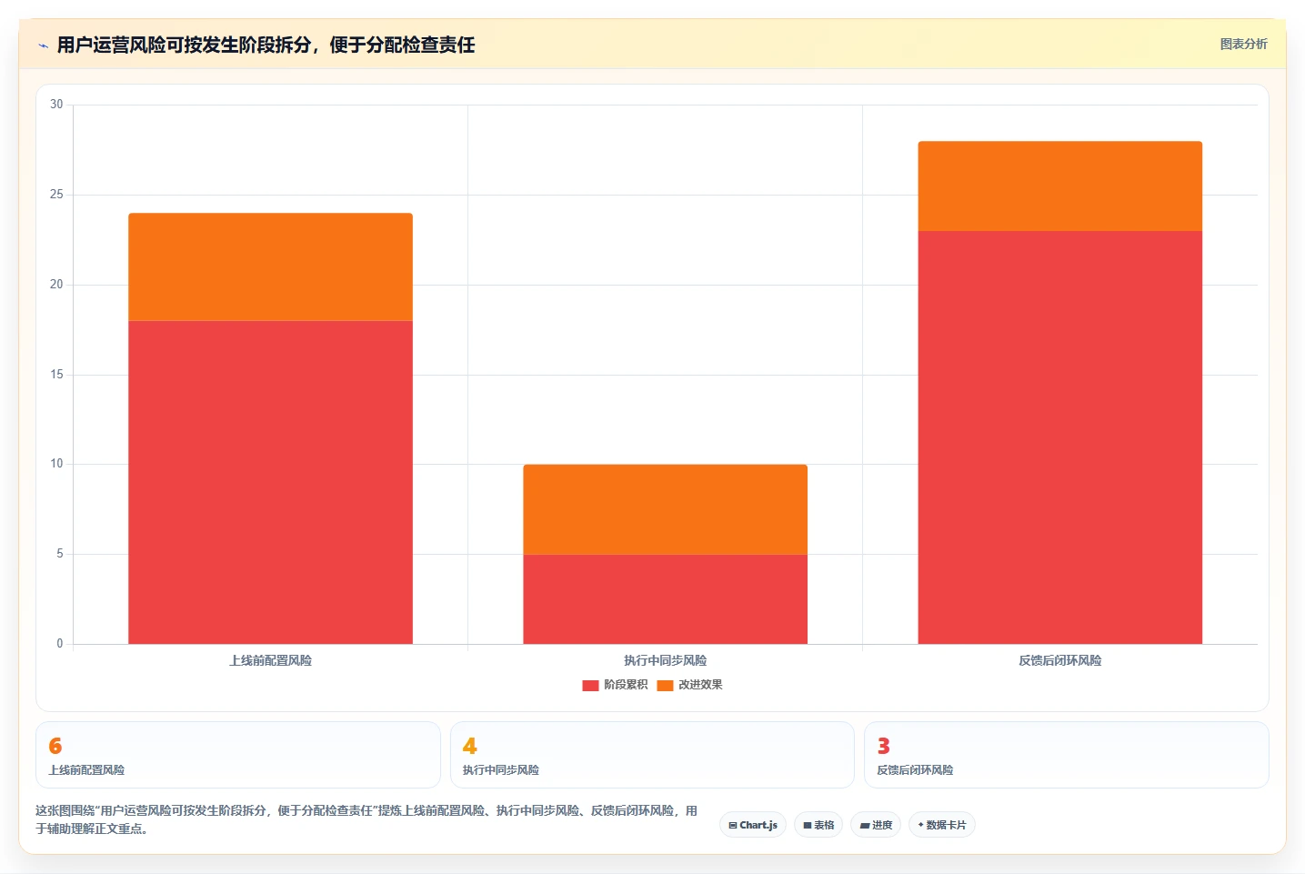Select the 进度 tag chip
Viewport: 1305px width, 874px height.
(876, 825)
